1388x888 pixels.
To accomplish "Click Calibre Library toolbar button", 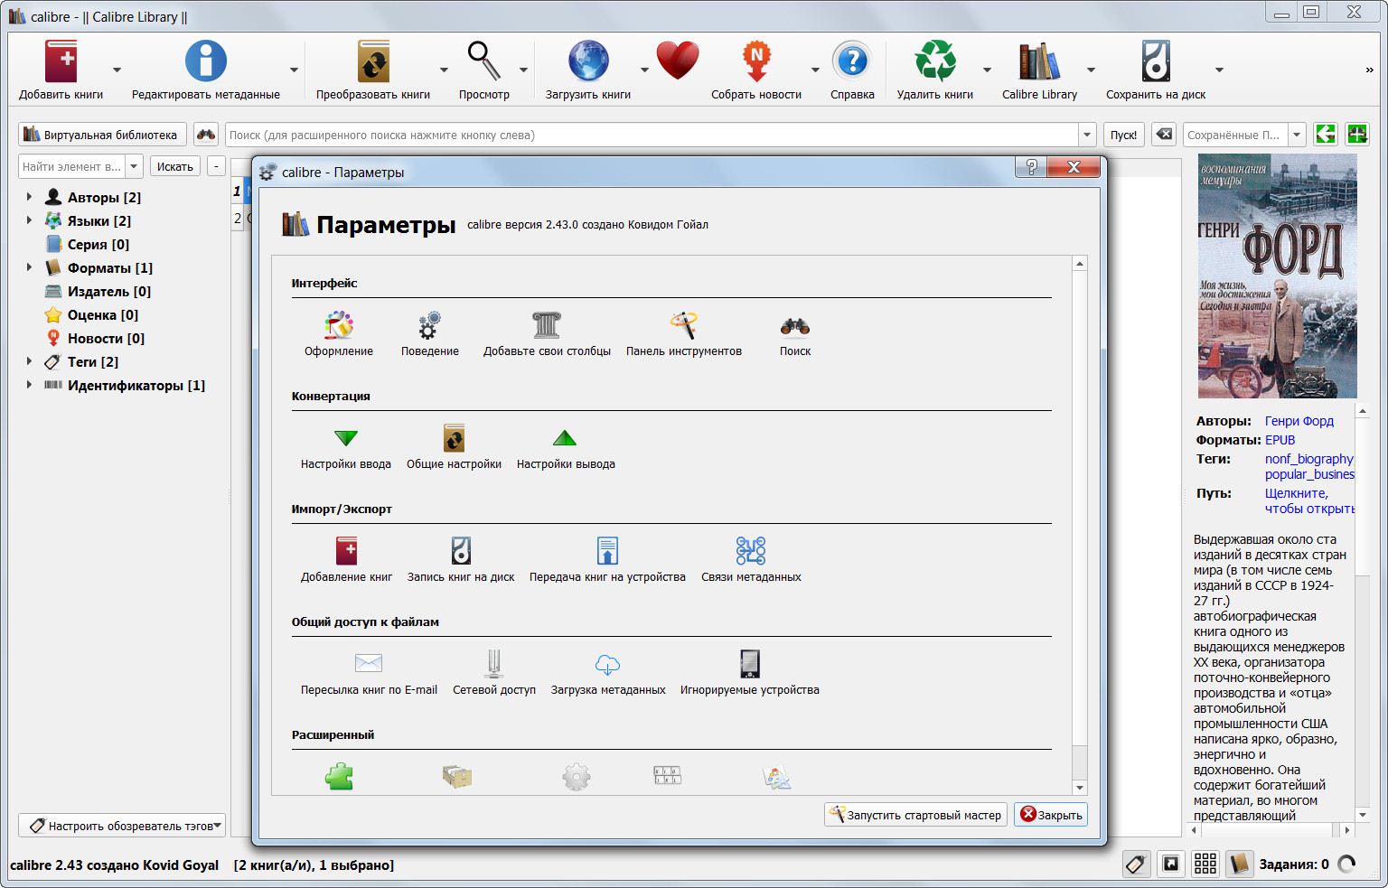I will [x=1039, y=70].
